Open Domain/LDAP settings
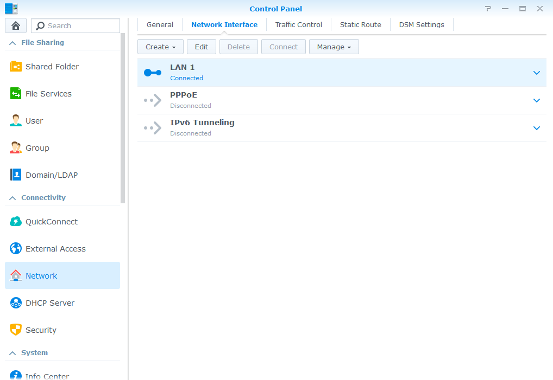Image resolution: width=553 pixels, height=380 pixels. point(51,175)
